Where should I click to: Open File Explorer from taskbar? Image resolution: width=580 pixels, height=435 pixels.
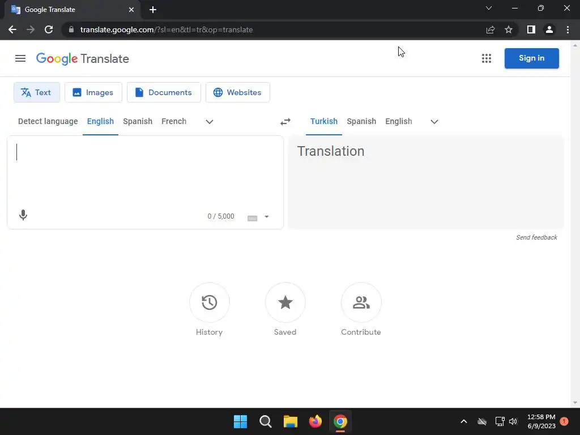[291, 421]
